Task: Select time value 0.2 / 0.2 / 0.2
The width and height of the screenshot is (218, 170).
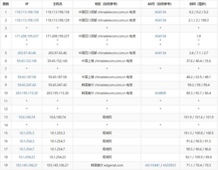Action: point(199,12)
